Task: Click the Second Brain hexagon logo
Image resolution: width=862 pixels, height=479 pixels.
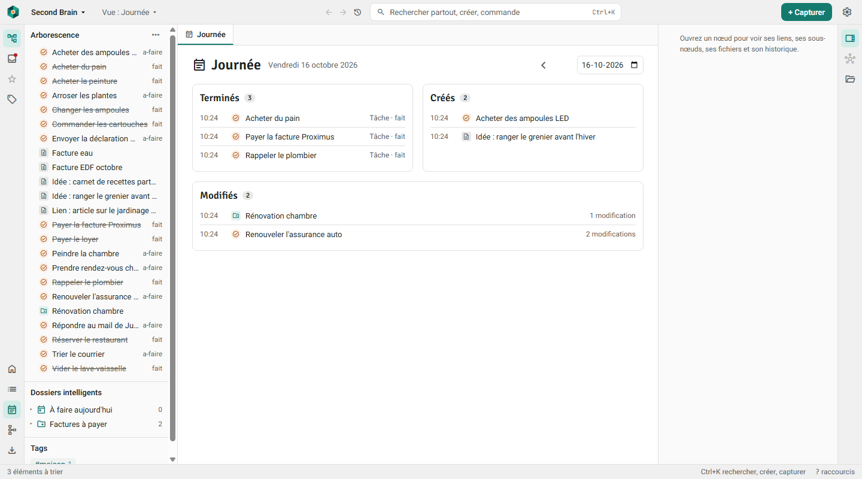Action: coord(13,12)
